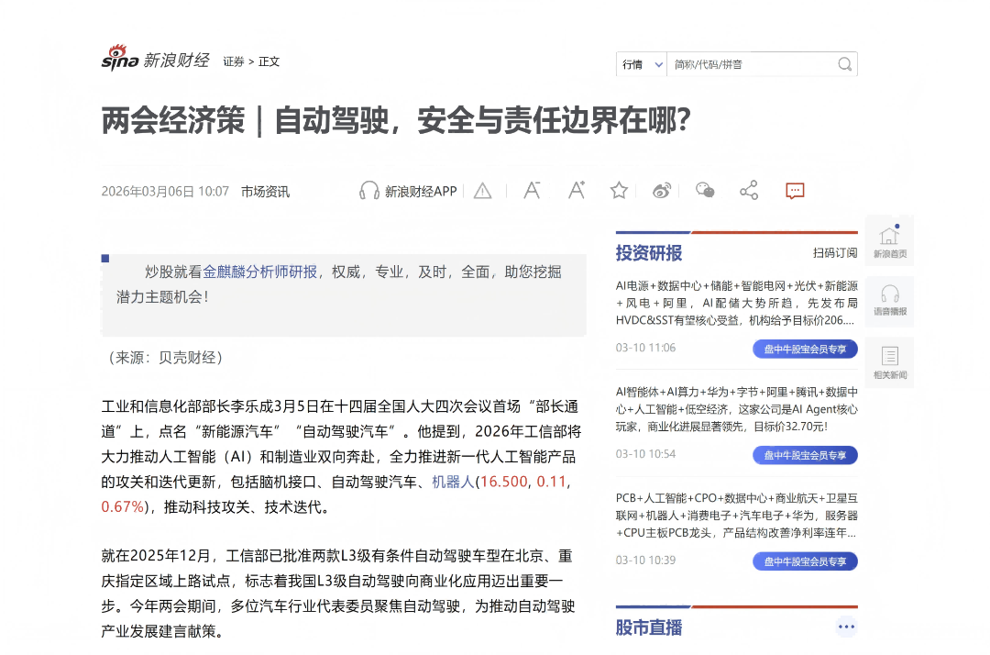Open the three-dot menu beside 股市直播

pyautogui.click(x=846, y=627)
